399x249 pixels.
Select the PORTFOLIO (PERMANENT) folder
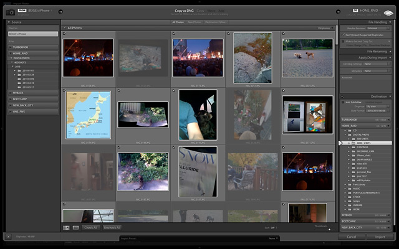[366, 193]
